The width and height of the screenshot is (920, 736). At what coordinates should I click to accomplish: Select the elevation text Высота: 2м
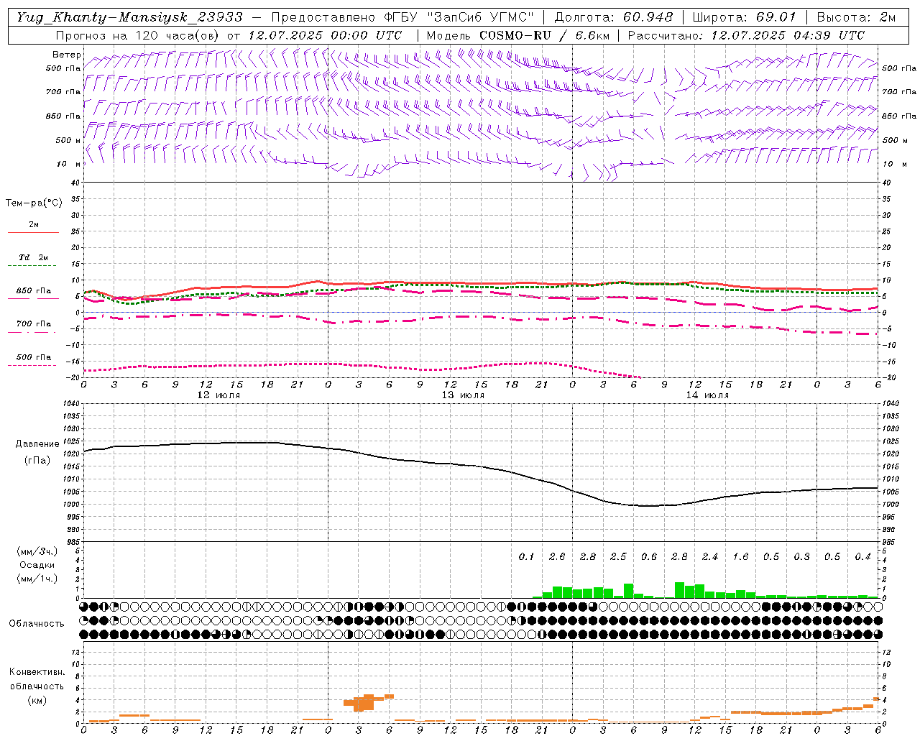pos(856,17)
